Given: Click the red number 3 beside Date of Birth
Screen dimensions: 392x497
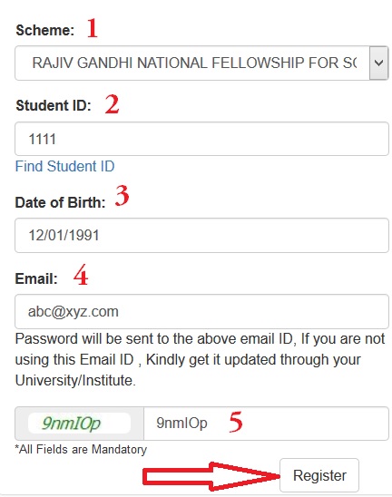Looking at the screenshot, I should tap(122, 196).
